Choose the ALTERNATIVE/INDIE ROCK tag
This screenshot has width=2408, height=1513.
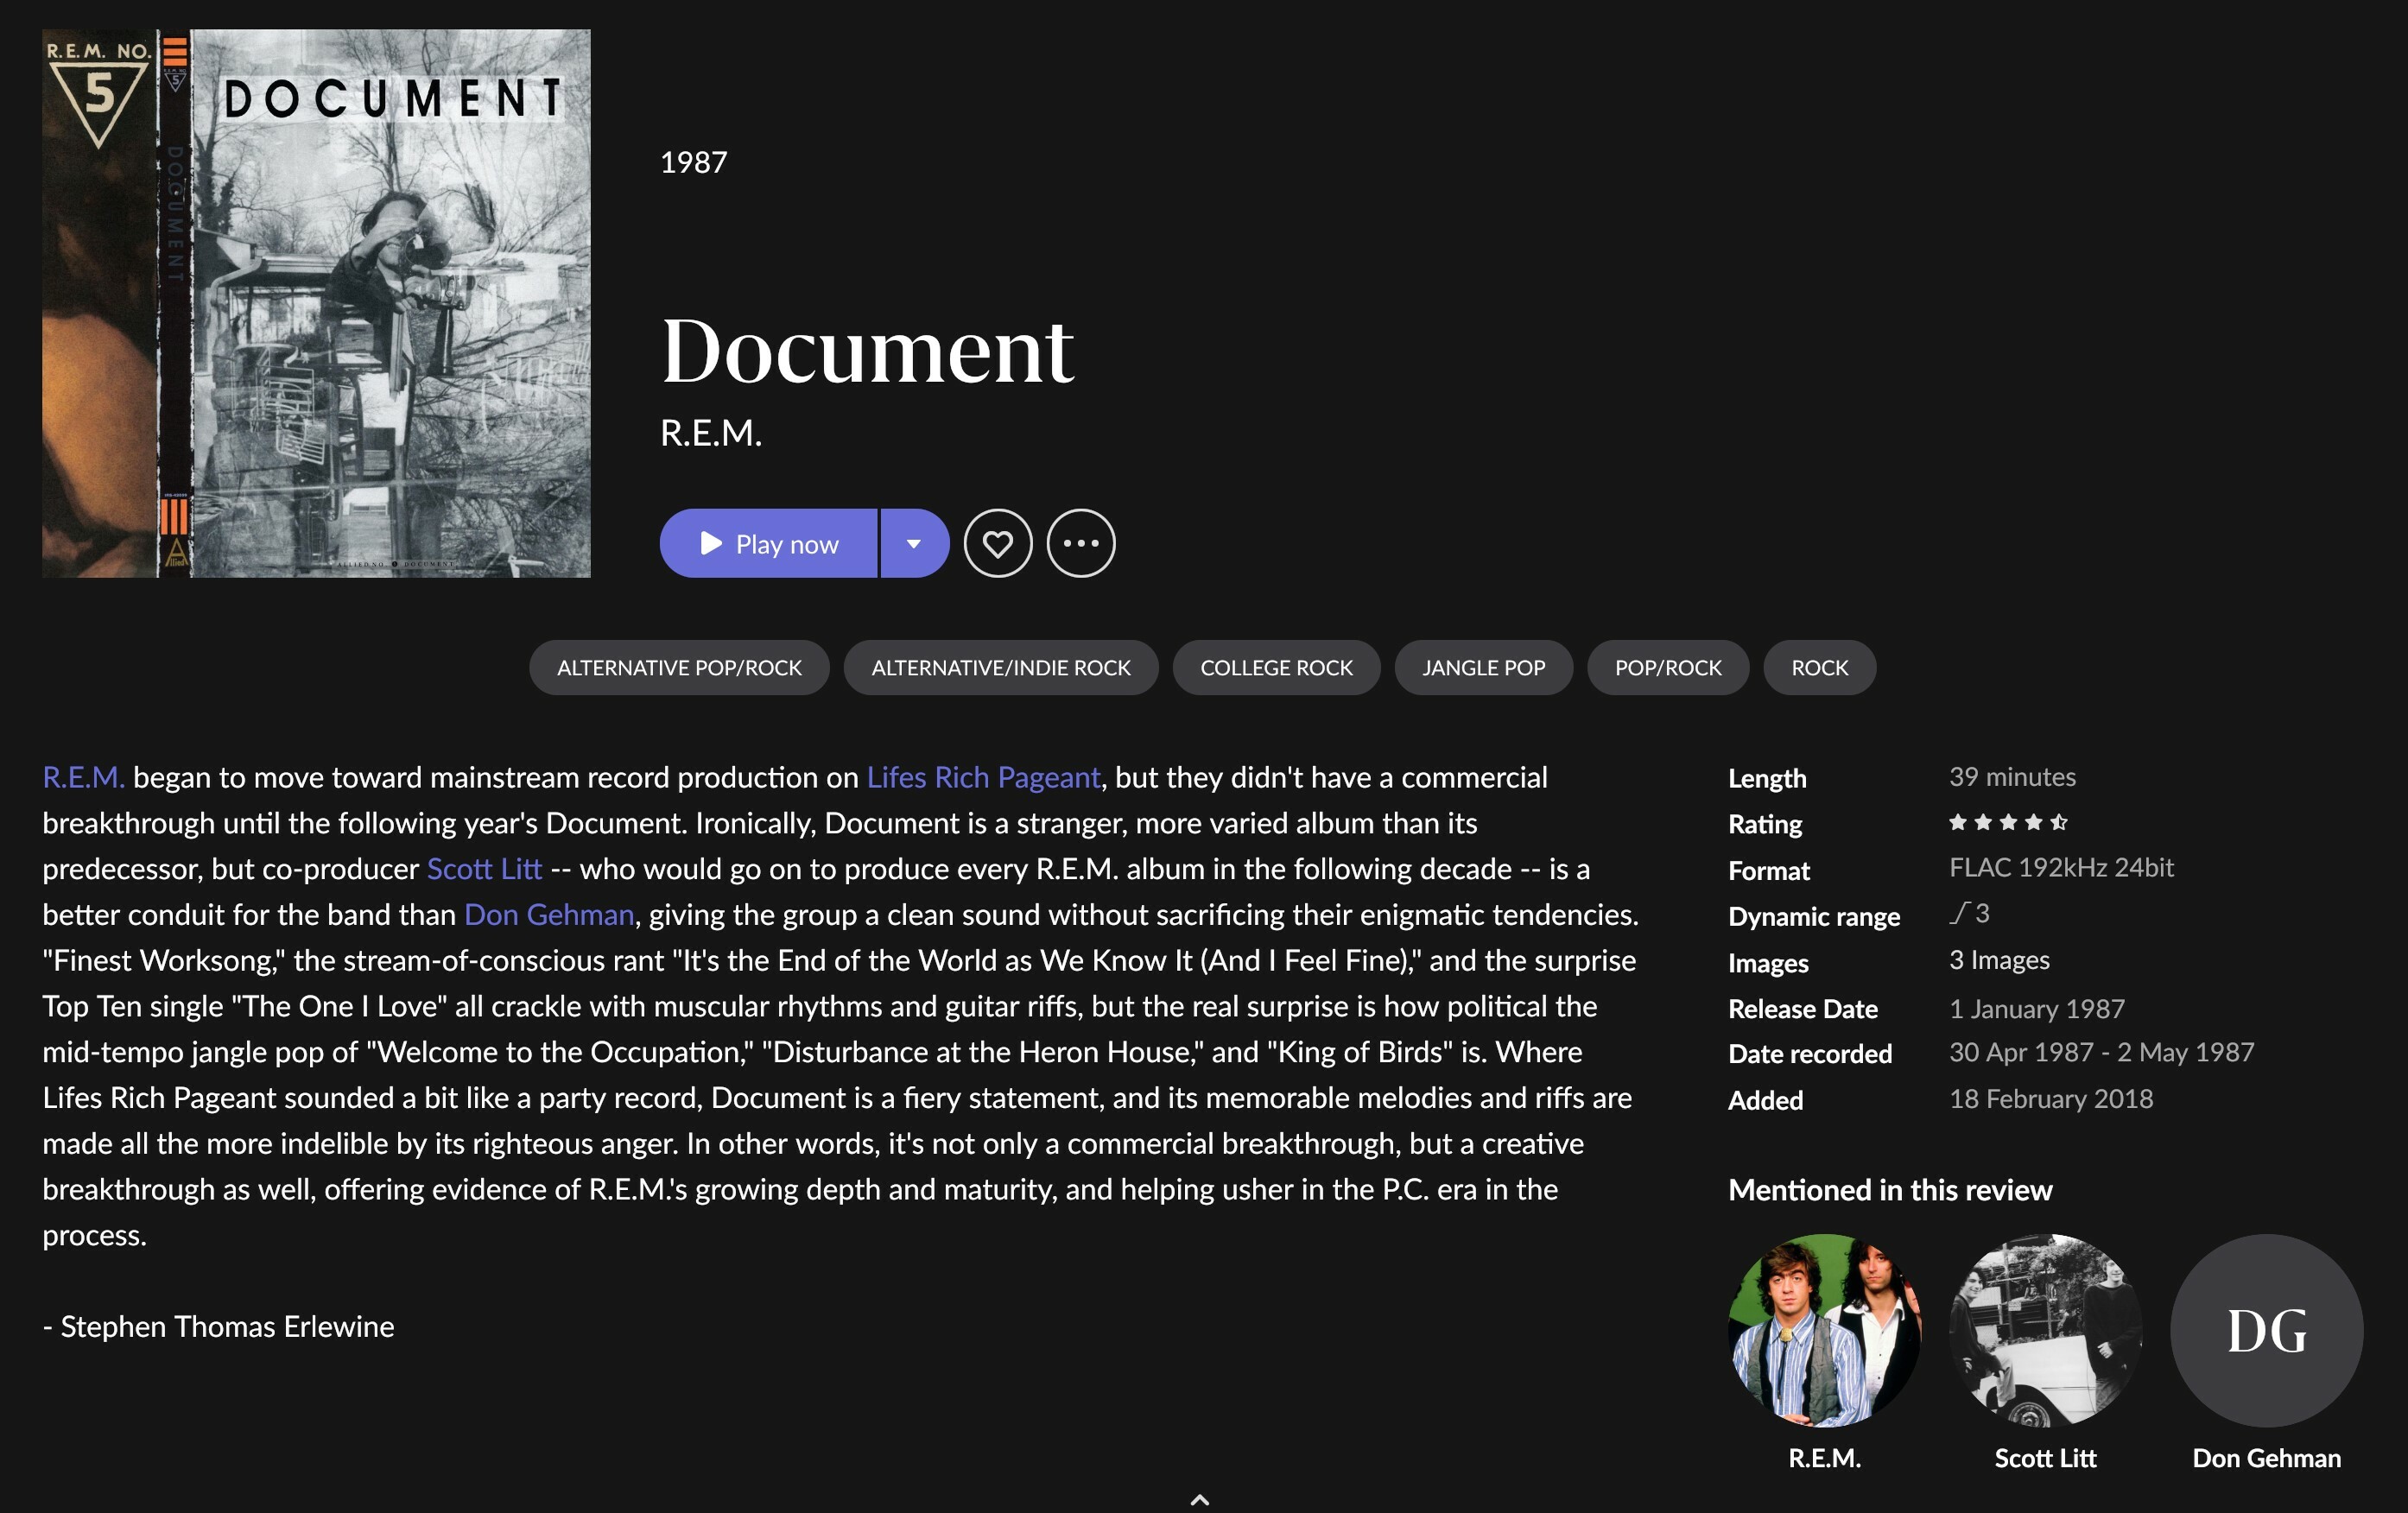[x=1001, y=667]
